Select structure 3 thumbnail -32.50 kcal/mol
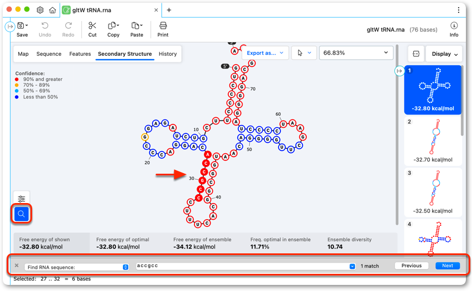 433,193
